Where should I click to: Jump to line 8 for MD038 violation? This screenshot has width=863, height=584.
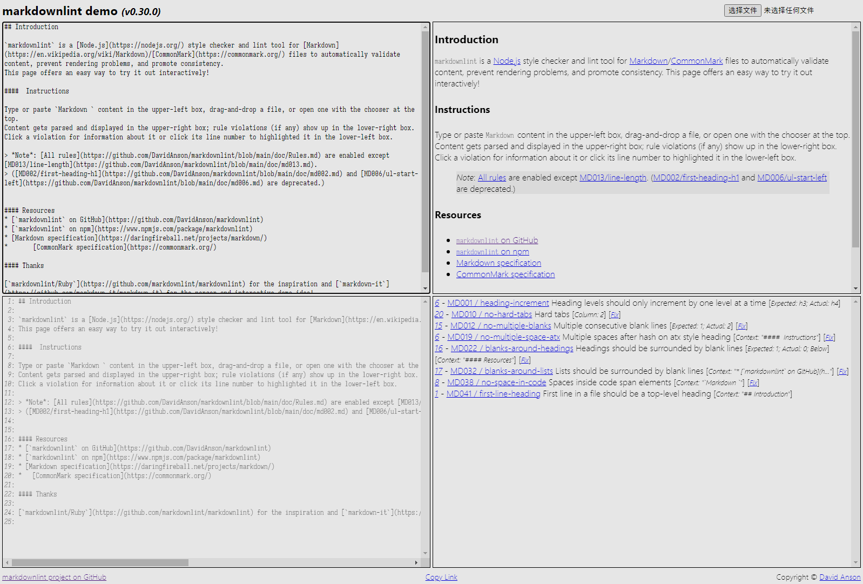[437, 382]
